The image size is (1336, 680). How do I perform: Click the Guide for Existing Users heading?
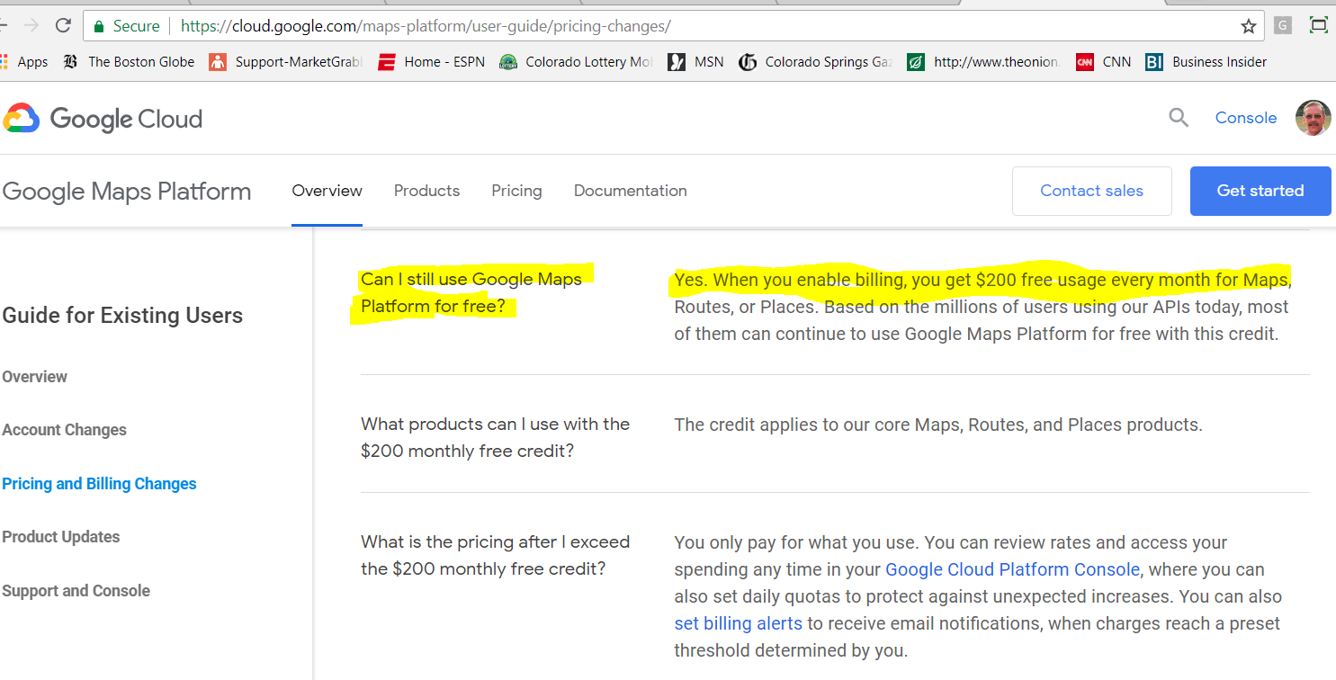coord(122,316)
